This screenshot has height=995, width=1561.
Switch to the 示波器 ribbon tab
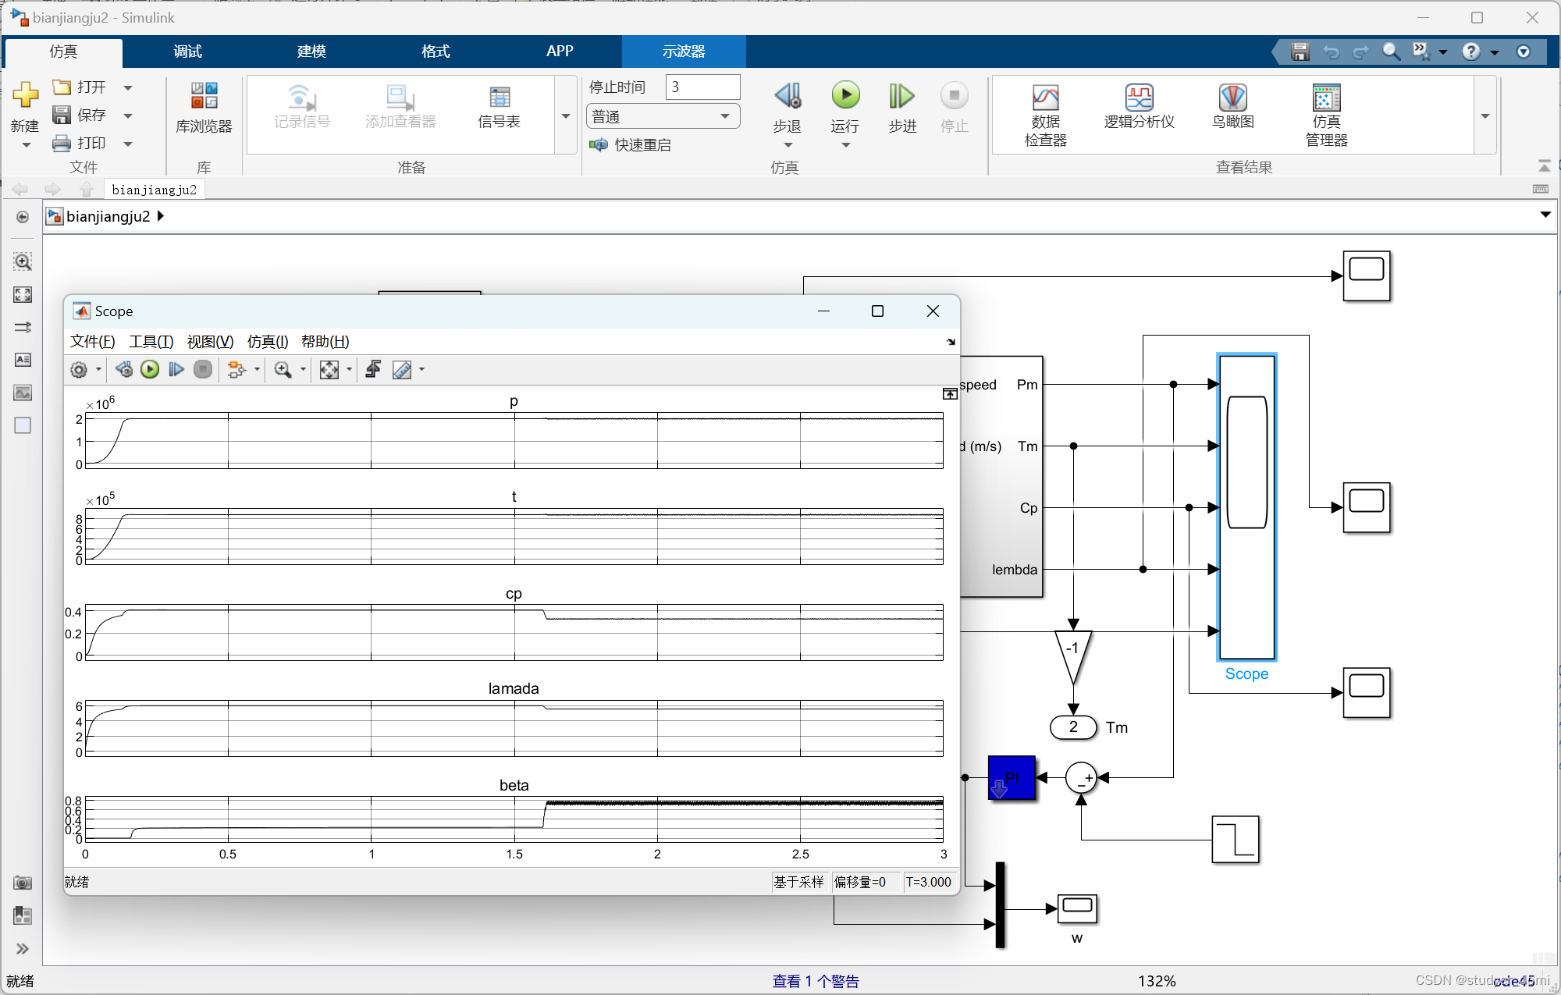tap(684, 52)
